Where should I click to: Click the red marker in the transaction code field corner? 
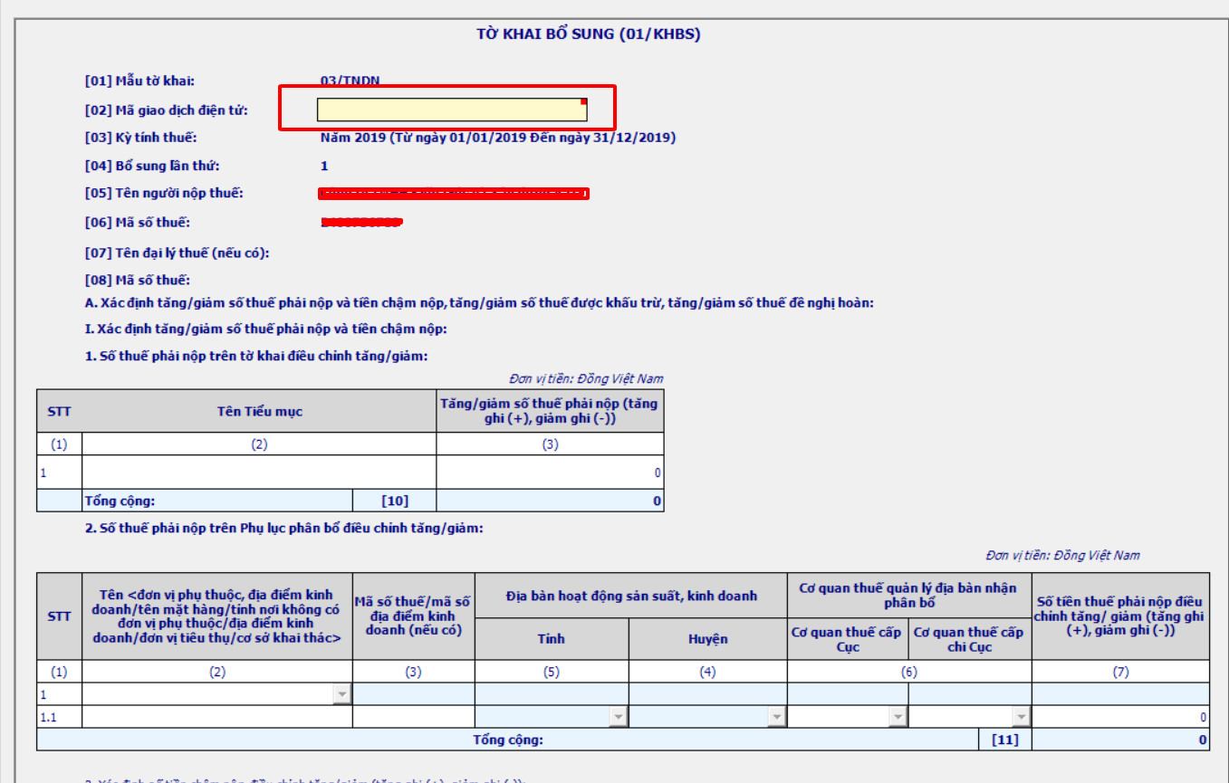[x=584, y=101]
